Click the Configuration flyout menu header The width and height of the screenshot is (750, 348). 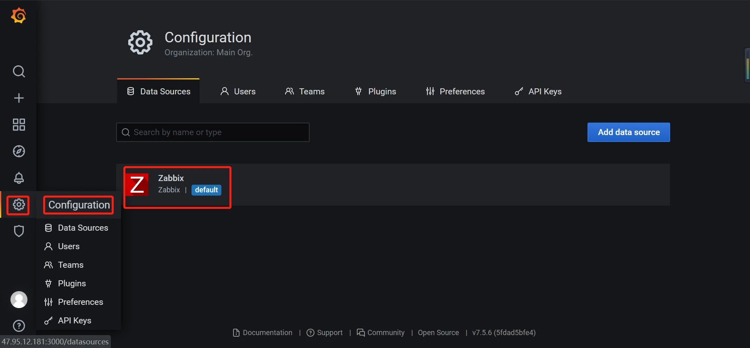[79, 205]
